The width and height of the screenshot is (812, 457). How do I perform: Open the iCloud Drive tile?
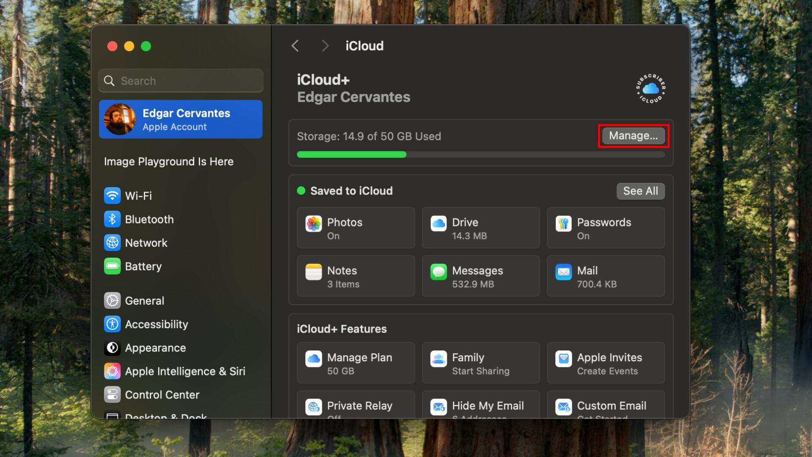[x=480, y=228]
